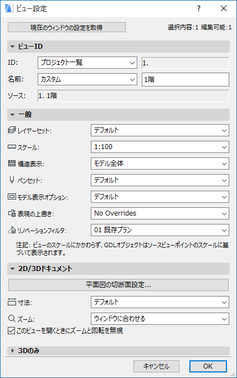The image size is (237, 378).
Task: Open the 01 既存プラン renovation filter dropdown
Action: [x=160, y=230]
